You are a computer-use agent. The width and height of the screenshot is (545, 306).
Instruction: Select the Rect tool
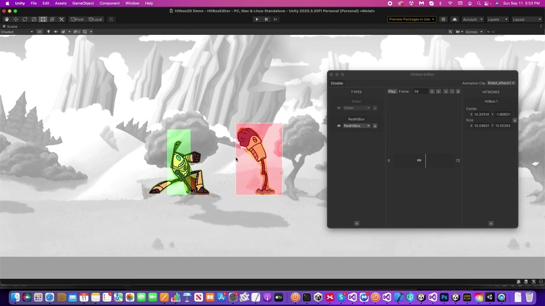point(43,19)
